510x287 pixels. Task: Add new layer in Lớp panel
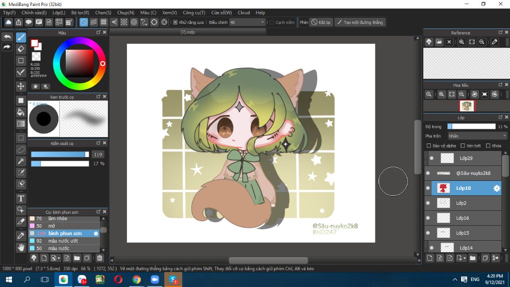click(x=430, y=258)
